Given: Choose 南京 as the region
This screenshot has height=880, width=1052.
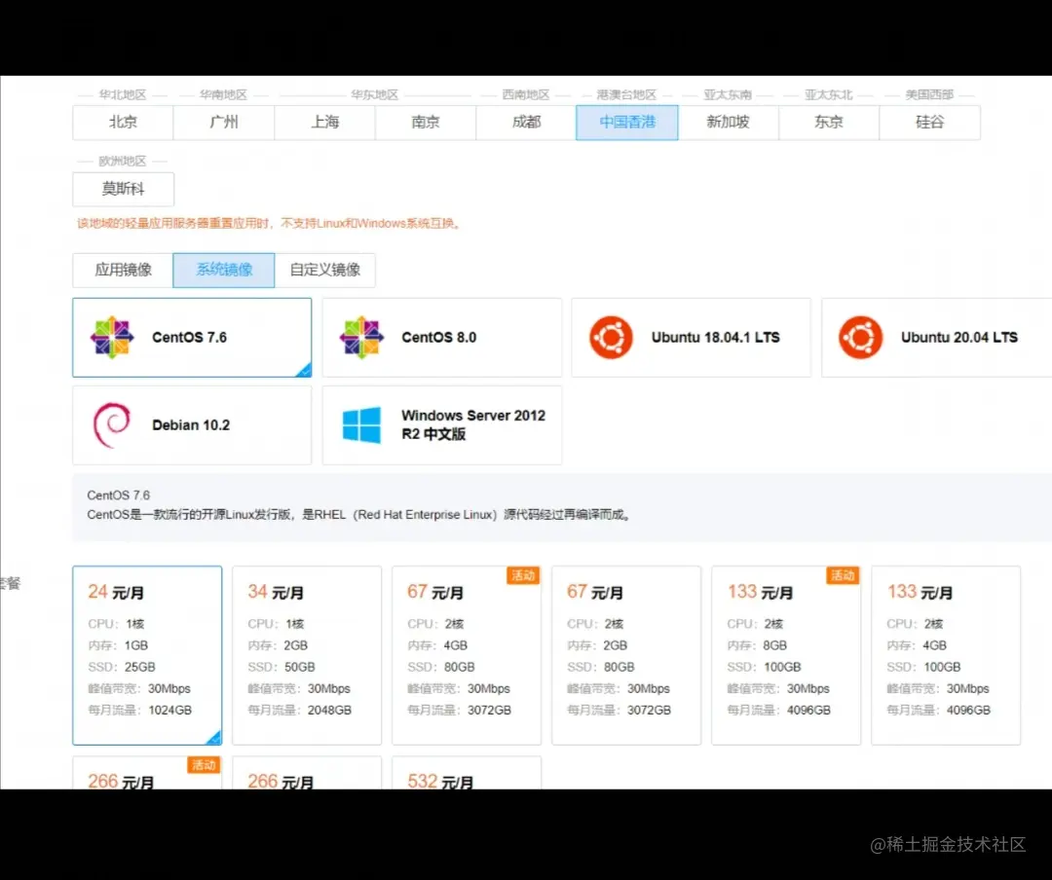Looking at the screenshot, I should [426, 122].
